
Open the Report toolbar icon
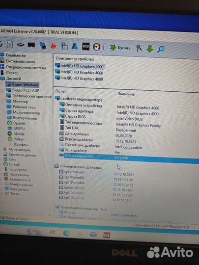point(10,44)
